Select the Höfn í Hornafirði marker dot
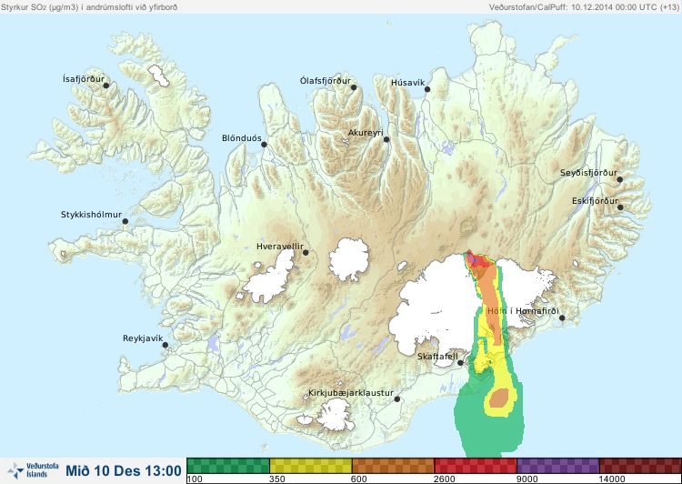Image resolution: width=682 pixels, height=484 pixels. [x=562, y=318]
